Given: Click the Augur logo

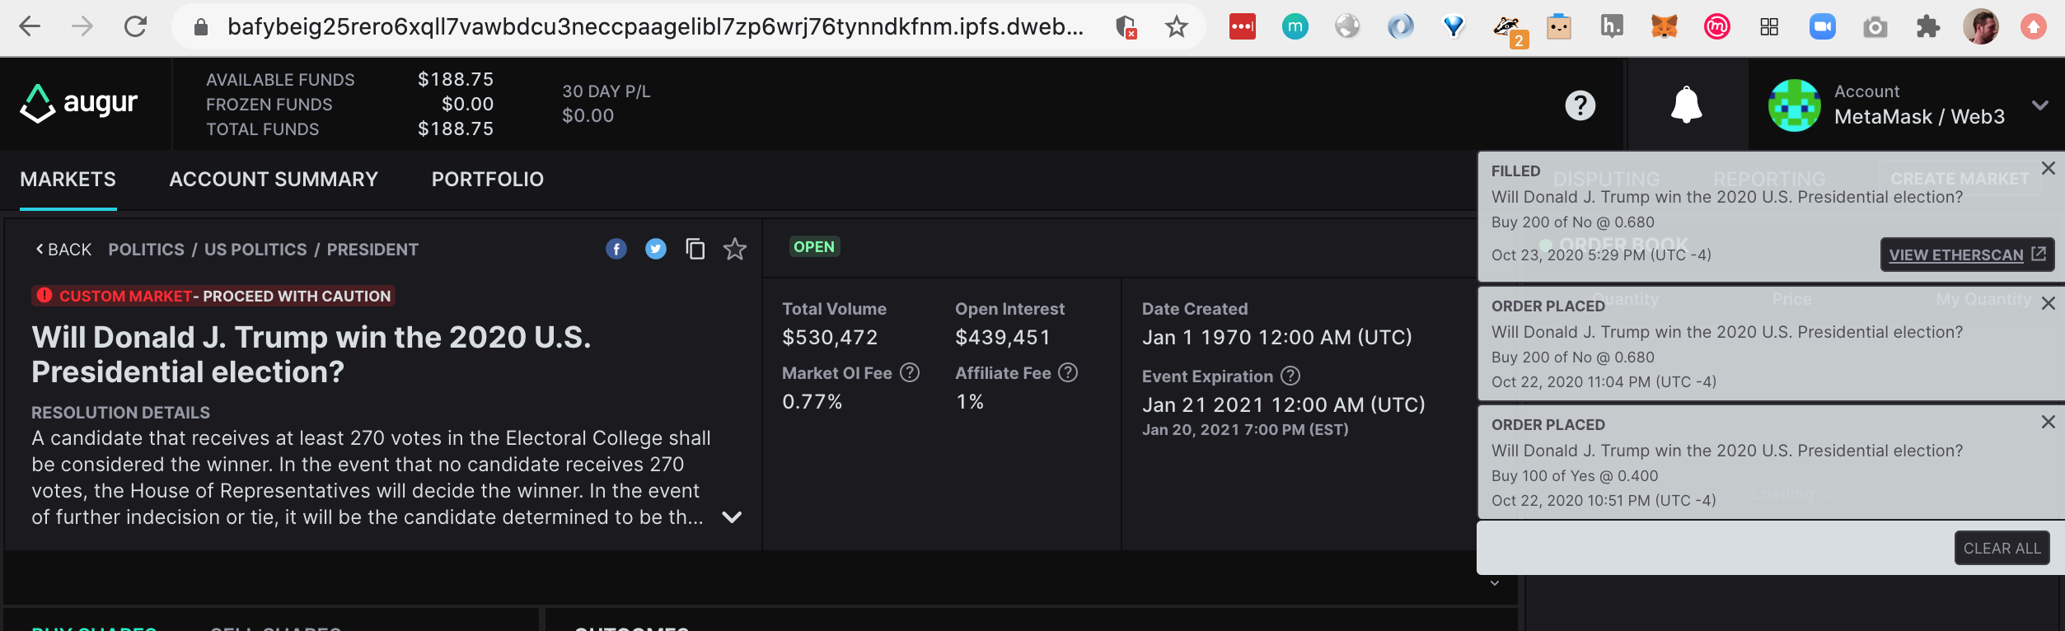Looking at the screenshot, I should coord(79,103).
